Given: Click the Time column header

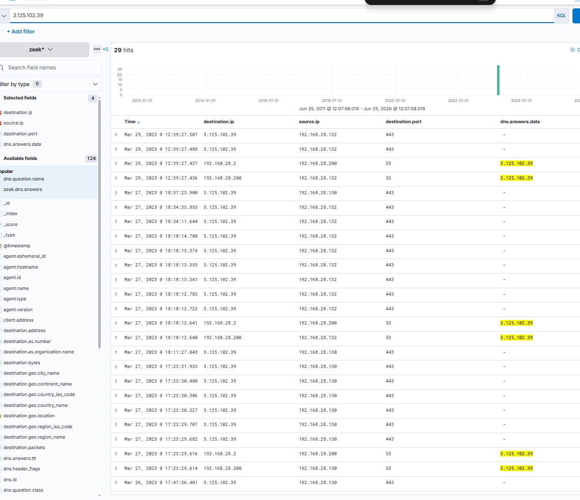Looking at the screenshot, I should pos(130,122).
